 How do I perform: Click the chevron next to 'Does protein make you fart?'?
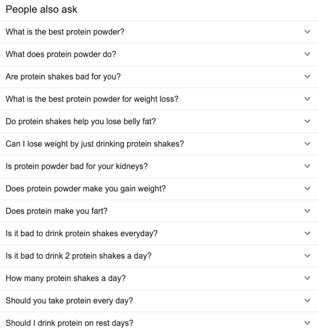[307, 211]
